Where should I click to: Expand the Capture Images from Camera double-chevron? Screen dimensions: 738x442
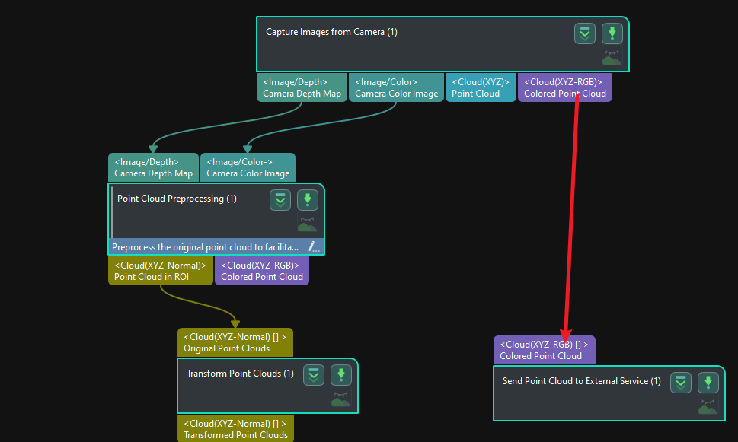[x=585, y=33]
